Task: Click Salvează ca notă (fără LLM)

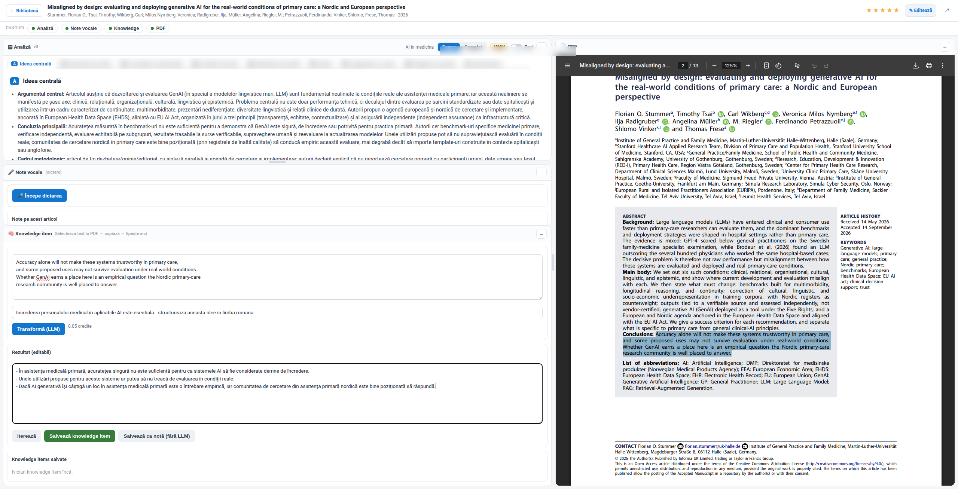Action: point(156,436)
